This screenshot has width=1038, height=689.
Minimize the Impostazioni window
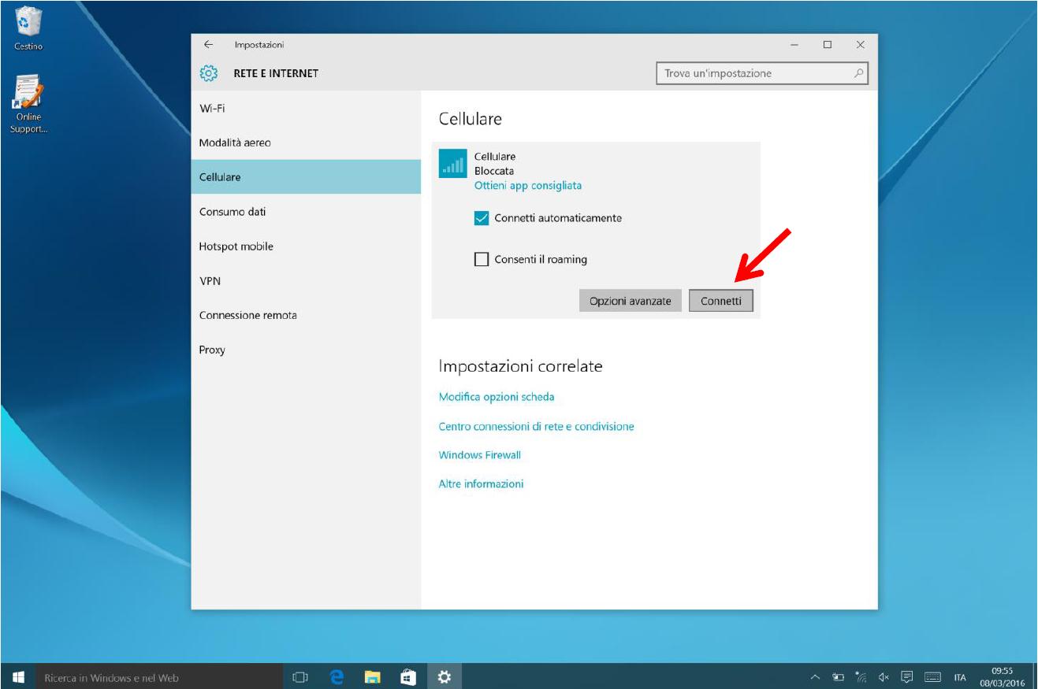click(x=794, y=45)
